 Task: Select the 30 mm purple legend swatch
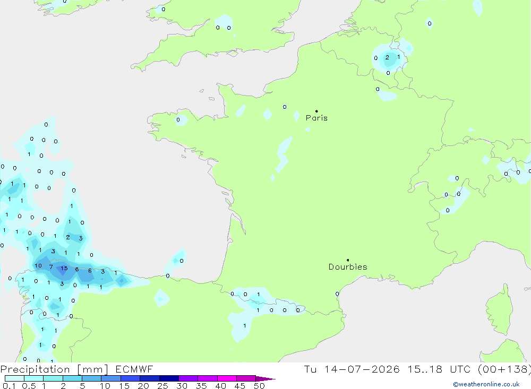(x=188, y=378)
